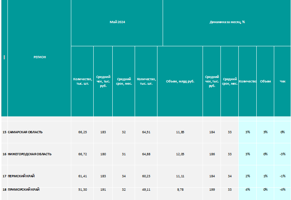
Task: Select -3% for Нижегородская область
Action: point(282,154)
